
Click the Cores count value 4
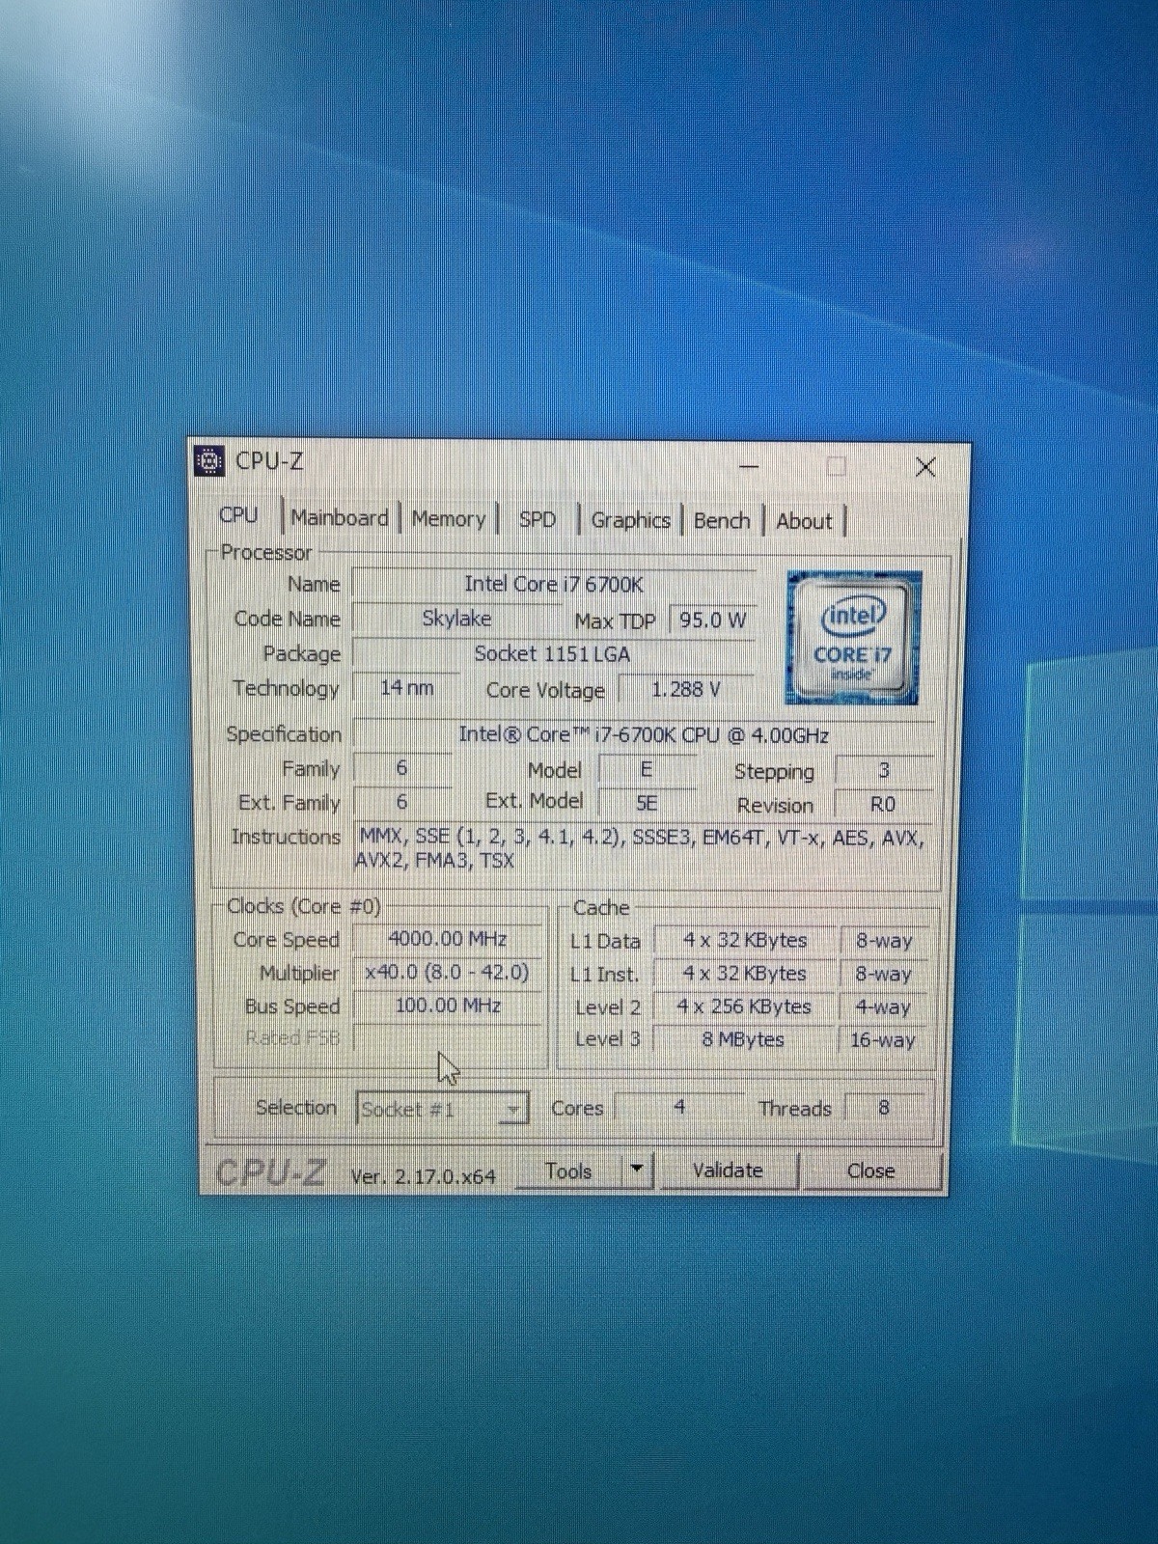click(679, 1108)
